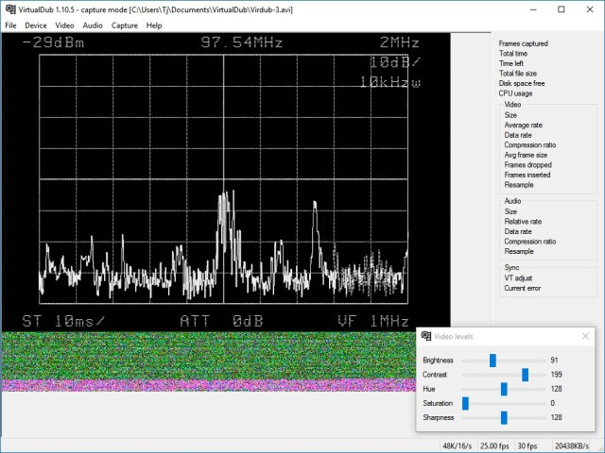Image resolution: width=605 pixels, height=453 pixels.
Task: Select the Sharpness slider thumb
Action: pos(504,417)
